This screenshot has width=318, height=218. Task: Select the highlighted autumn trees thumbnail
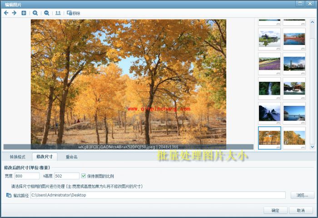coord(269,138)
